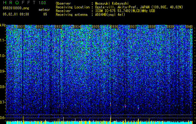Click the observer name Masayuki Kobayashi
Viewport: 196px width, 124px height.
(x=112, y=3)
